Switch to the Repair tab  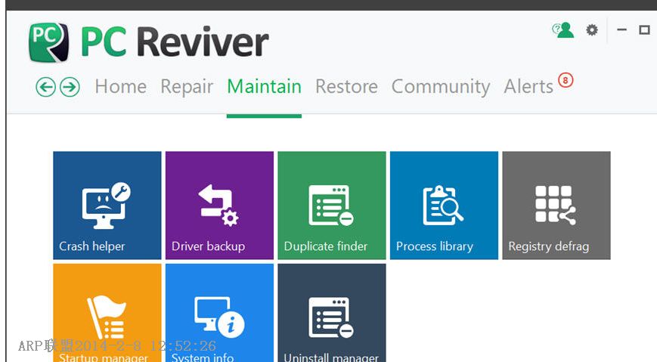[x=187, y=87]
